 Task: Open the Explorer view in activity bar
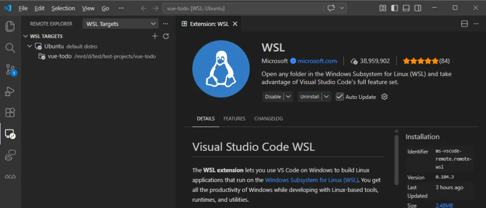coord(10,26)
